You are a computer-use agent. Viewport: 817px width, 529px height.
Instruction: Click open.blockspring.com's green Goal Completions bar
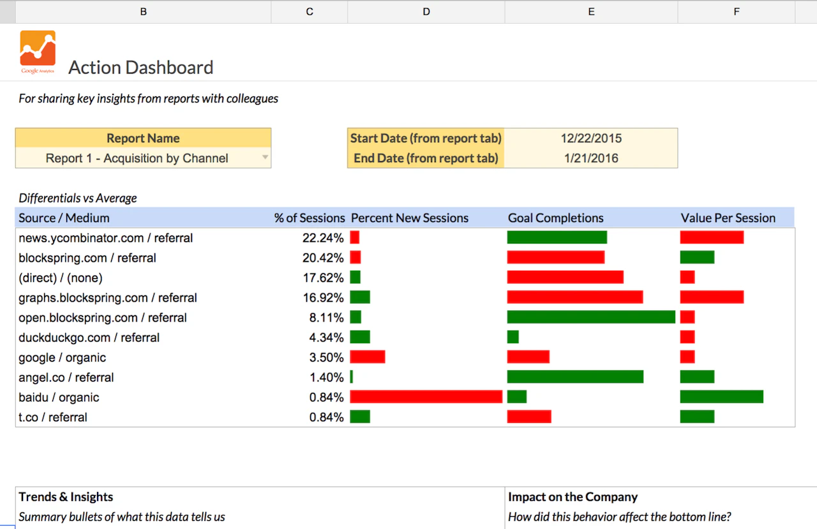click(x=591, y=317)
